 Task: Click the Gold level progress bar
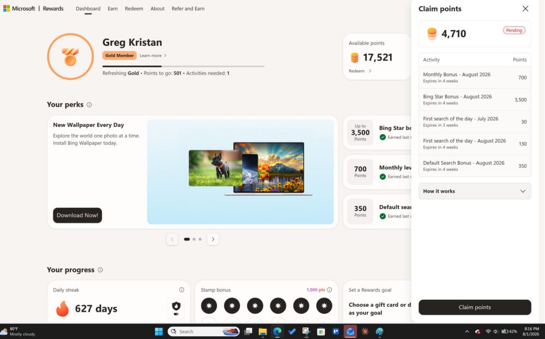[x=183, y=66]
